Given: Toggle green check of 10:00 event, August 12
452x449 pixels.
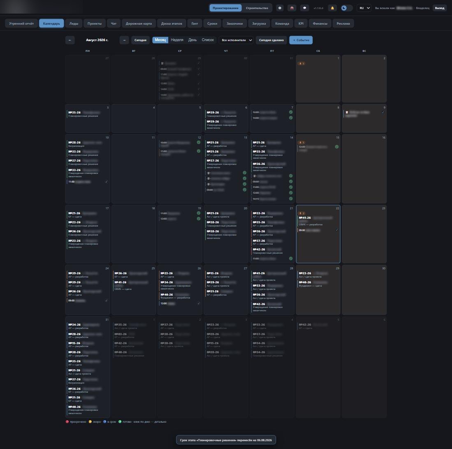Looking at the screenshot, I should pyautogui.click(x=198, y=142).
